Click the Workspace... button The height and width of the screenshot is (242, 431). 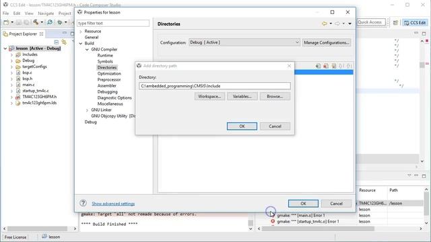[209, 96]
